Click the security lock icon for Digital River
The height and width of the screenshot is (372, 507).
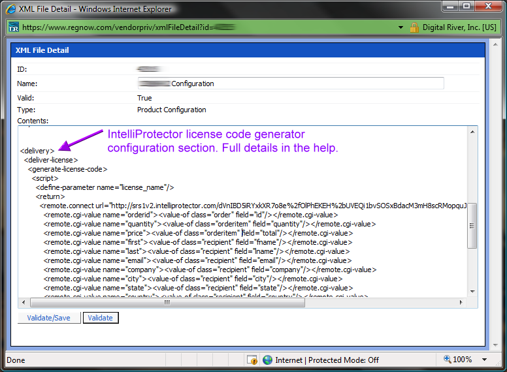click(414, 27)
